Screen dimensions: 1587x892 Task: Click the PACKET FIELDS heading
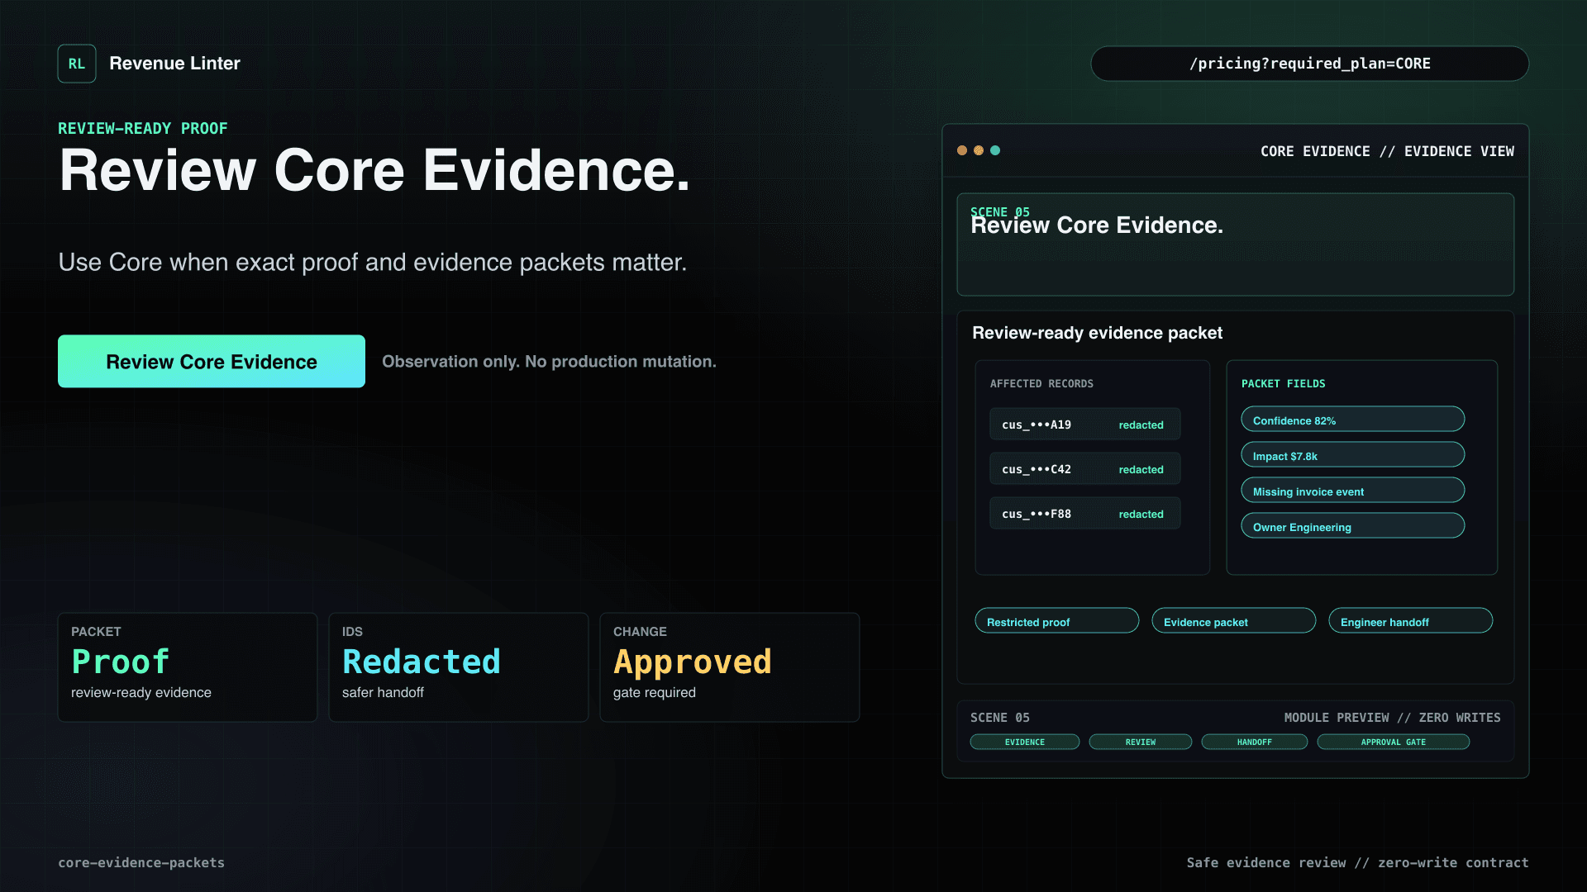[x=1283, y=383]
